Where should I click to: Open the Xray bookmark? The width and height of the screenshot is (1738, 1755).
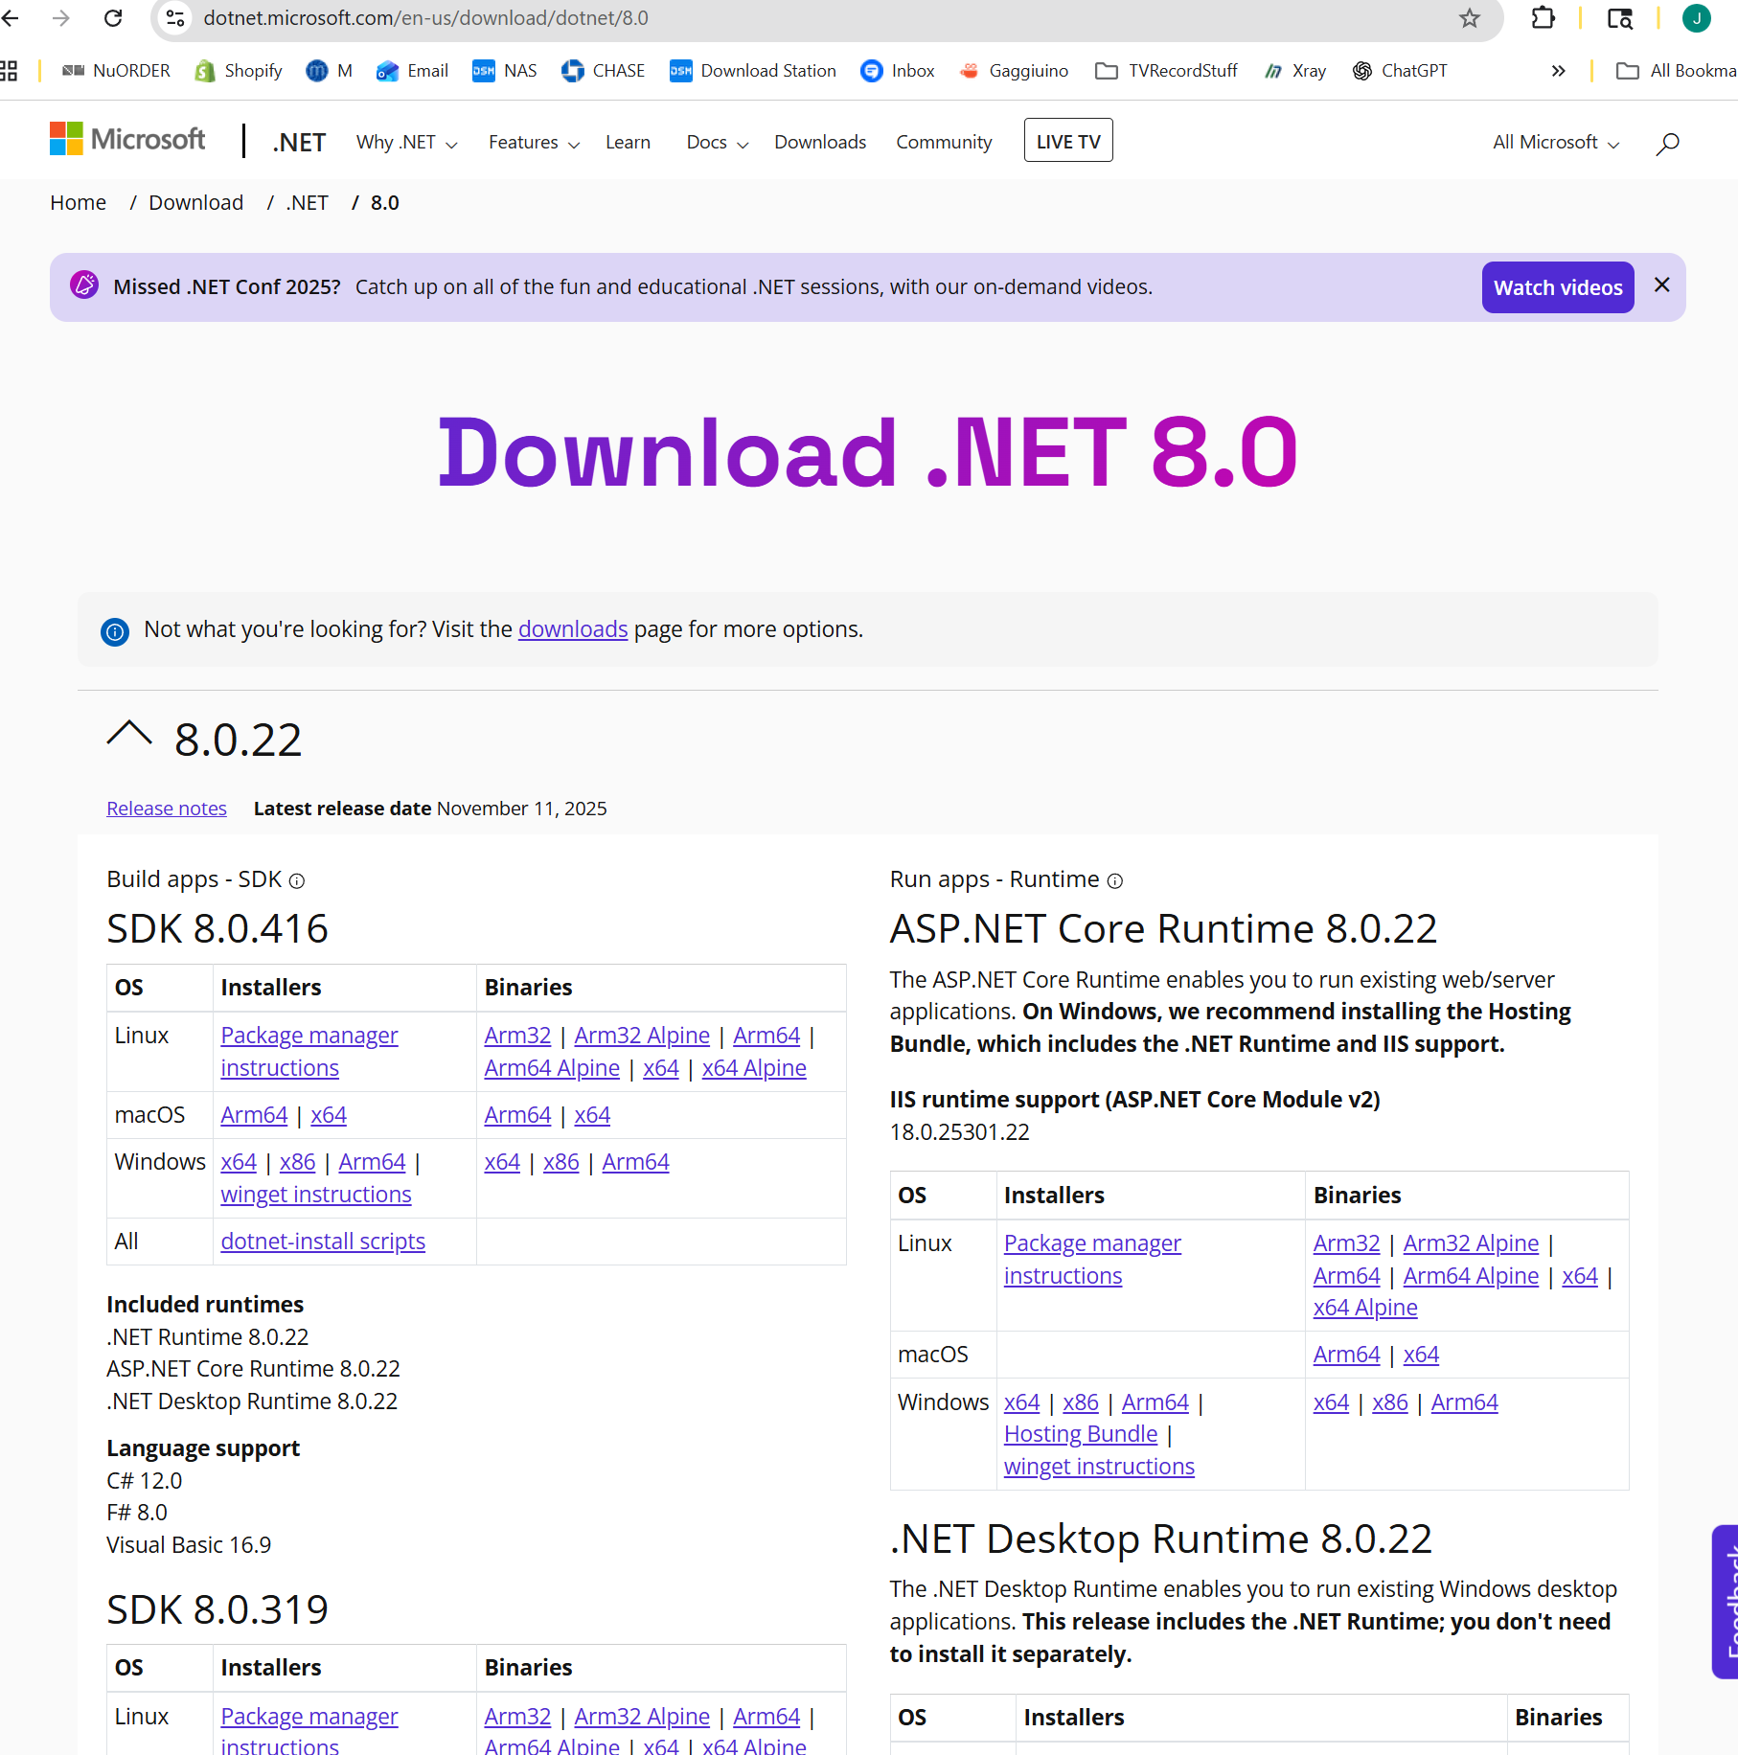pos(1295,70)
